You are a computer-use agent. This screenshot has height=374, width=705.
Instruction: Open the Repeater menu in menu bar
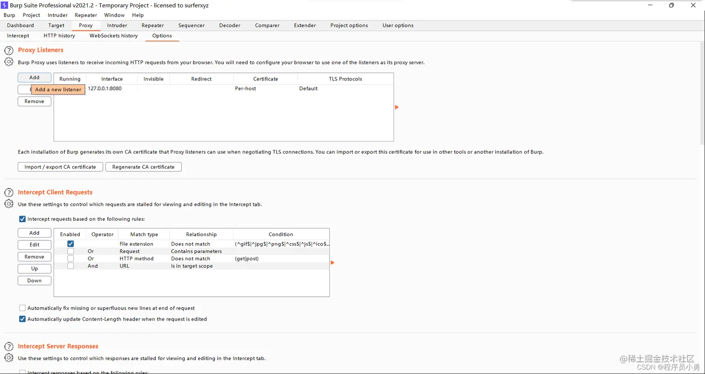(86, 15)
